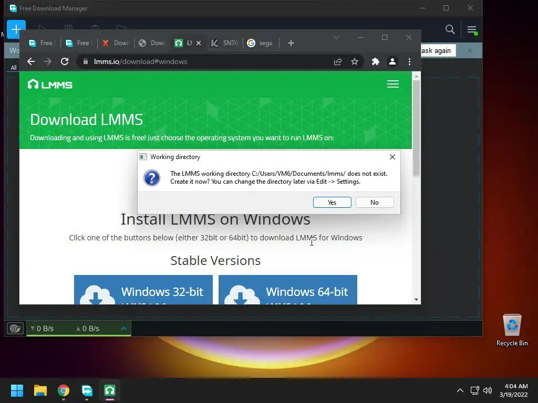Show hidden system tray icons
Screen dimensions: 538x403
click(460, 390)
